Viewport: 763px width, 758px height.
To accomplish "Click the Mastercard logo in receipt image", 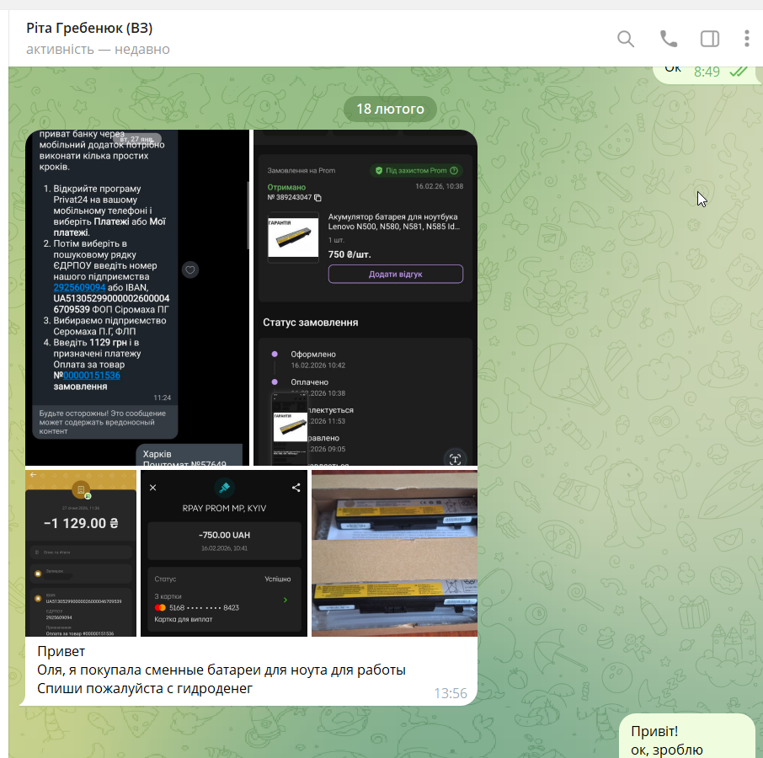I will point(160,608).
